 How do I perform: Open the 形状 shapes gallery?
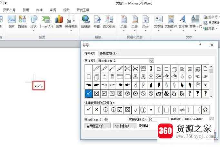[x=34, y=23]
